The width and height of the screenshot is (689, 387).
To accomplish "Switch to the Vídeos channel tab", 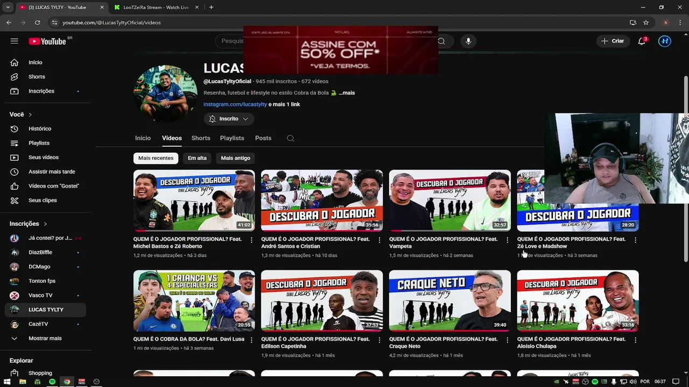I will pyautogui.click(x=172, y=138).
